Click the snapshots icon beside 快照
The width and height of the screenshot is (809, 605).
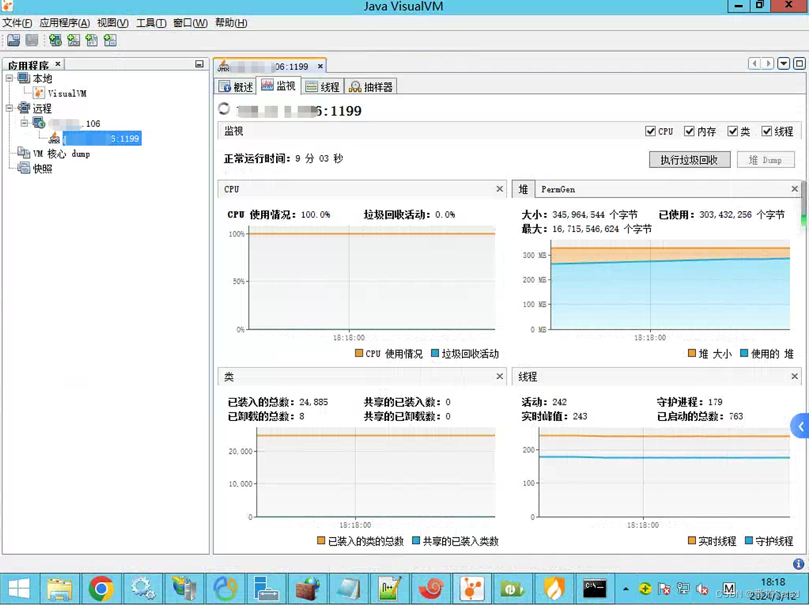point(24,168)
